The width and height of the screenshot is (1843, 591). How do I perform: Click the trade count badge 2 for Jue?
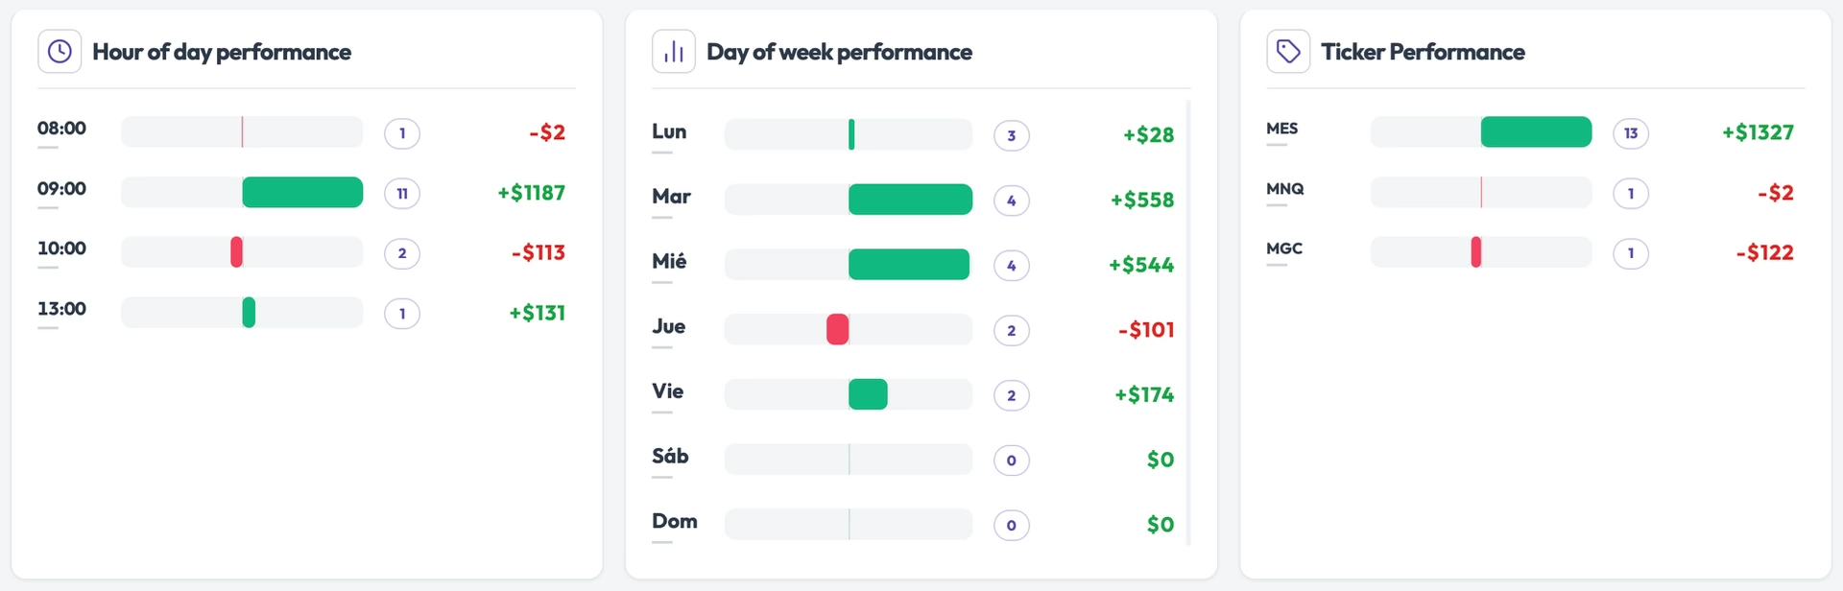(x=1012, y=330)
